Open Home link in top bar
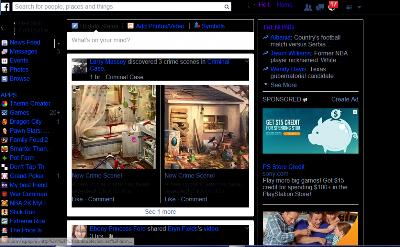400x247 pixels. [284, 5]
